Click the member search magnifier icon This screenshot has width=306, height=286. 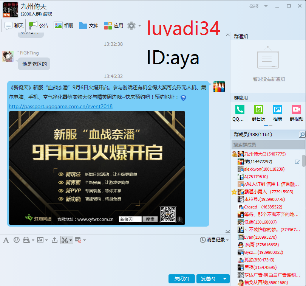click(302, 135)
